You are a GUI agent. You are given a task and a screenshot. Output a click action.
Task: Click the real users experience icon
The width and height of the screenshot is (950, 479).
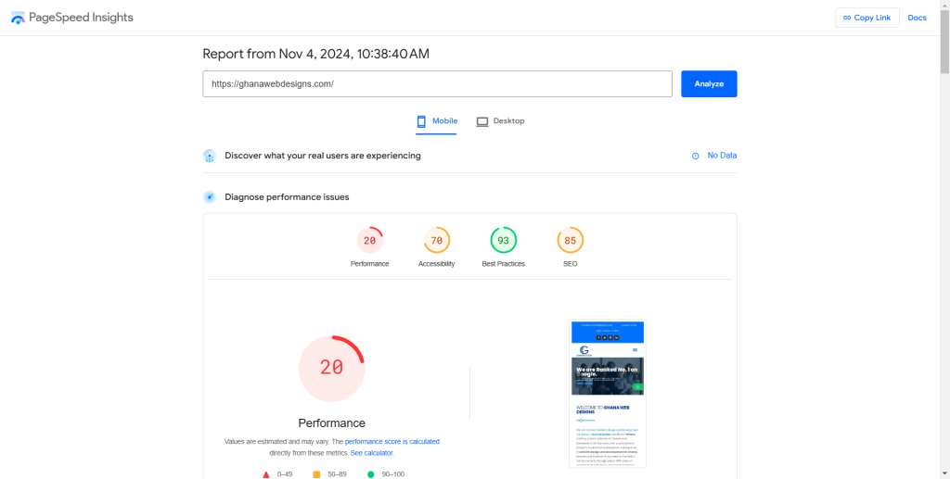pos(210,156)
